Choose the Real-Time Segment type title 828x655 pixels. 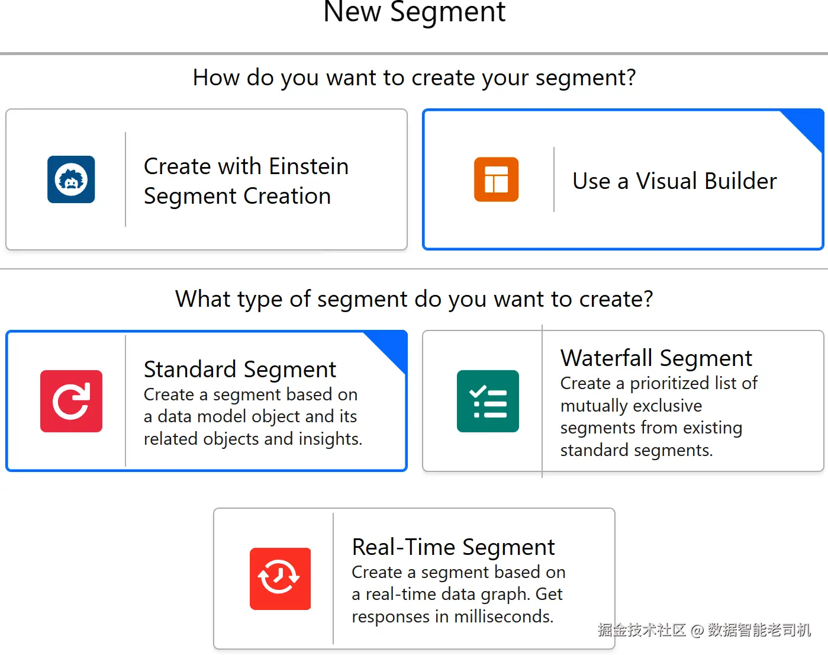pos(453,547)
